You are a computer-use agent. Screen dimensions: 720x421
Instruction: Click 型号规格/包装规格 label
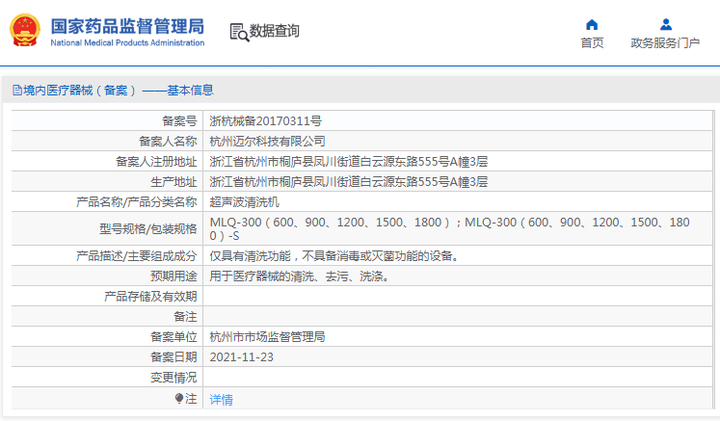(147, 228)
